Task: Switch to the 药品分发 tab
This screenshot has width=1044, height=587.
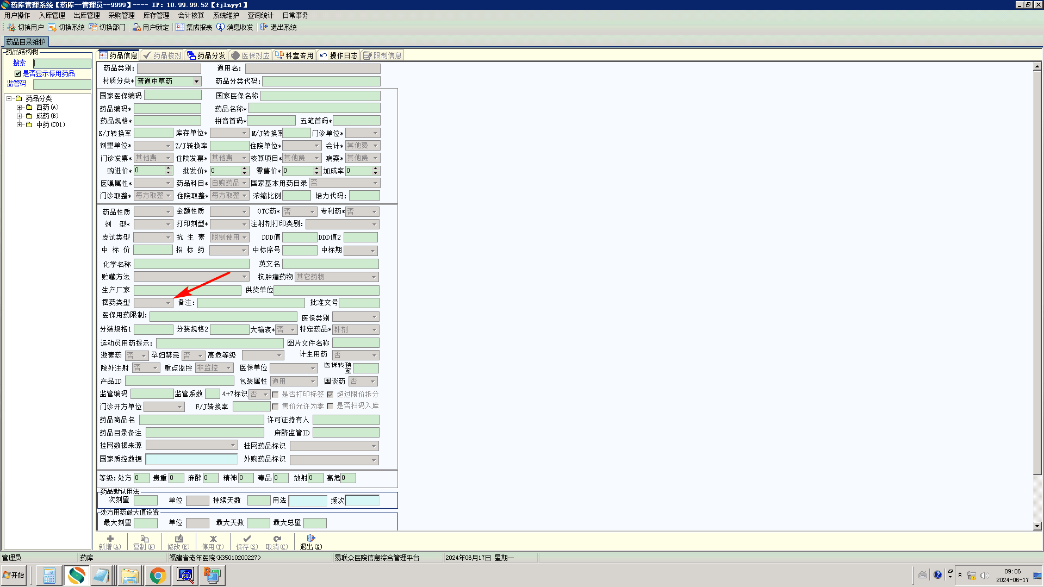Action: click(x=206, y=55)
